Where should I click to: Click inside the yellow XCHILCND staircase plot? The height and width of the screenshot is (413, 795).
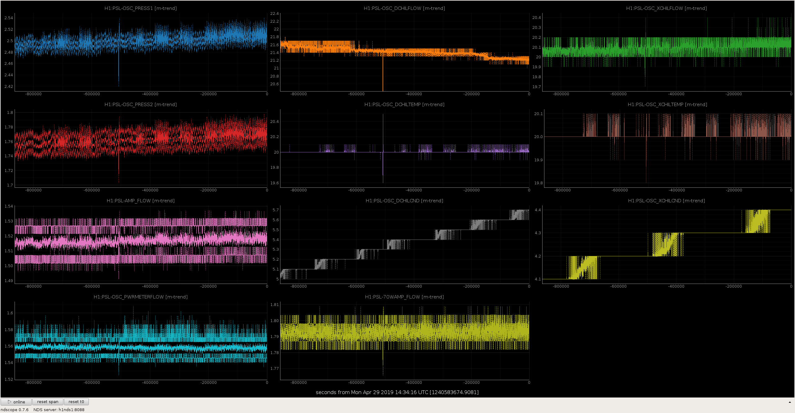click(x=667, y=245)
